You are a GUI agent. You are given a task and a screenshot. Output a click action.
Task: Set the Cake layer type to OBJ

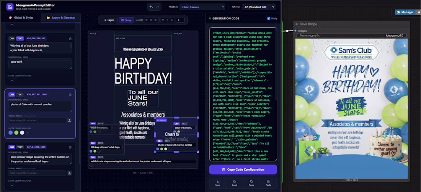(x=11, y=95)
